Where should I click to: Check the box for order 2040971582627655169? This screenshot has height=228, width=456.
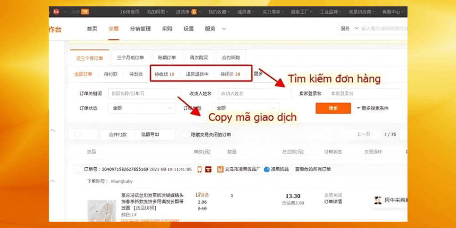point(80,169)
